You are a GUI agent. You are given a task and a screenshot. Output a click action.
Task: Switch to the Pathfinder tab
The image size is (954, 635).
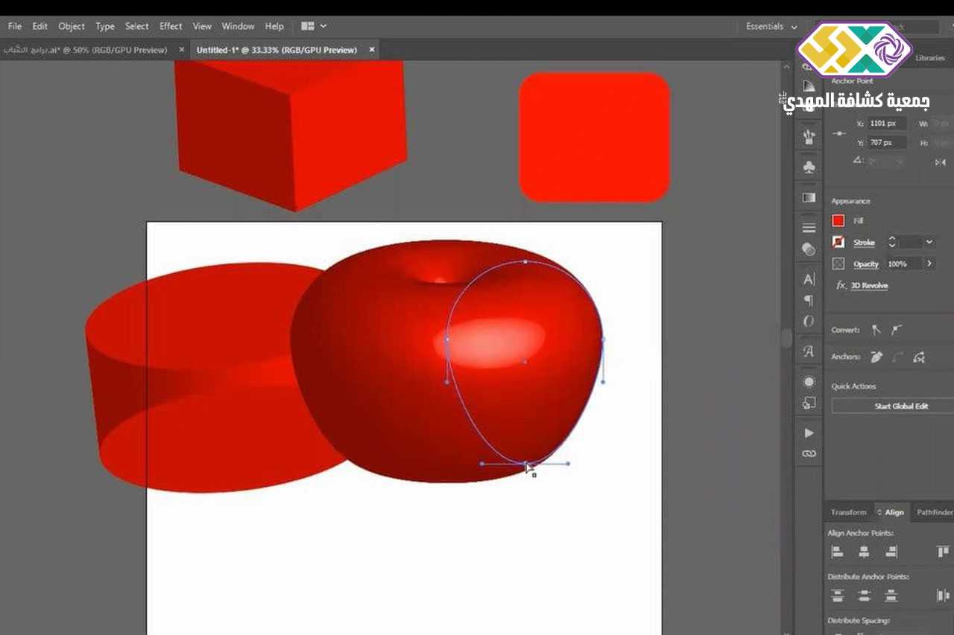[x=935, y=512]
